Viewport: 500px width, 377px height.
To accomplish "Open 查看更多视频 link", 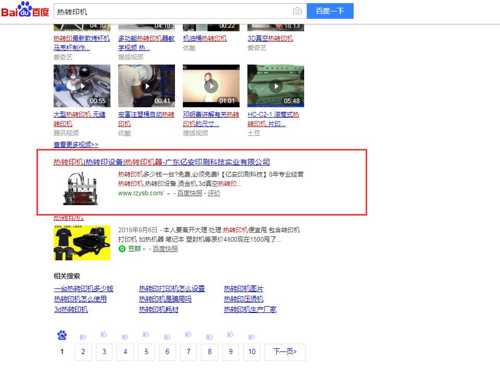I will click(x=76, y=145).
